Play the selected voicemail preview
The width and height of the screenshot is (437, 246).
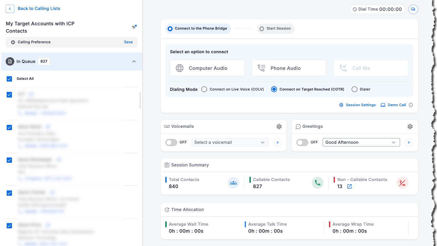278,142
